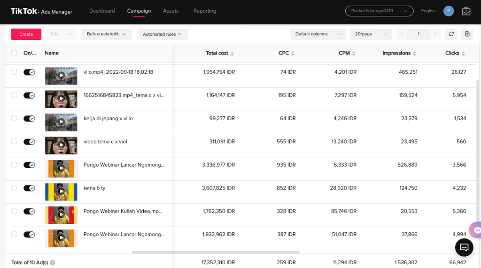Screen dimensions: 481x268
Task: Expand the Bulk create/edit dropdown
Action: [106, 34]
